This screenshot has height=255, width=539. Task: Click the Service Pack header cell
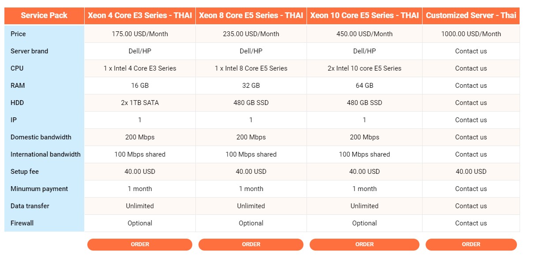pyautogui.click(x=44, y=15)
